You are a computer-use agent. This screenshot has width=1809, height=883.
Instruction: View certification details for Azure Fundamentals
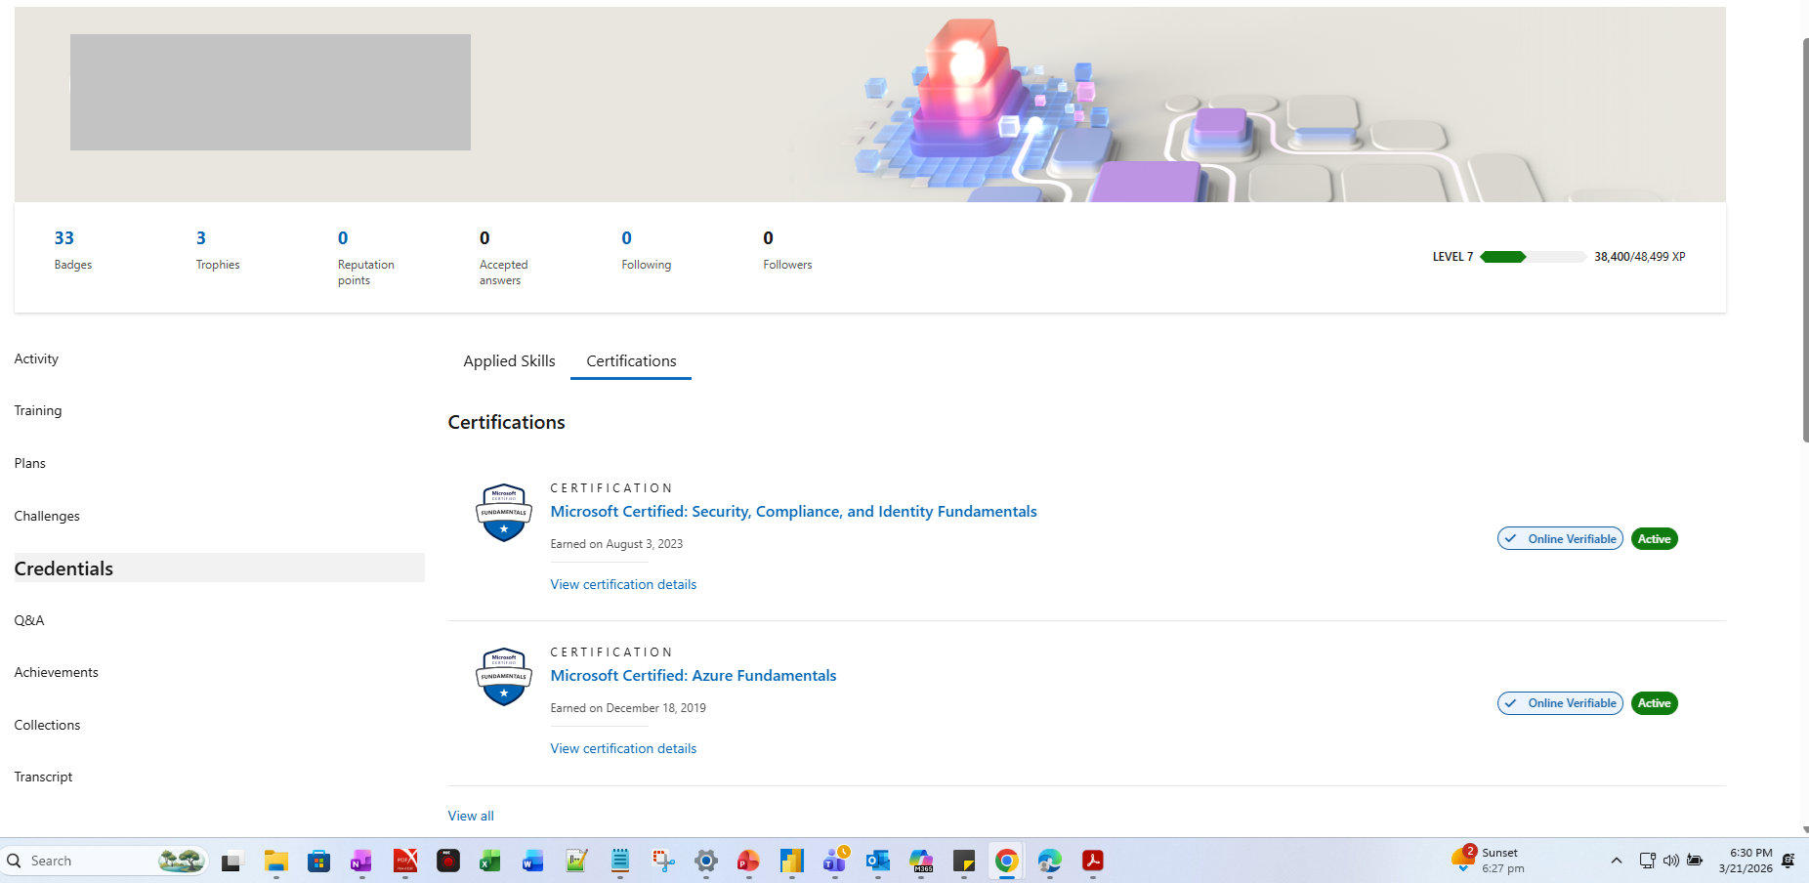(623, 748)
